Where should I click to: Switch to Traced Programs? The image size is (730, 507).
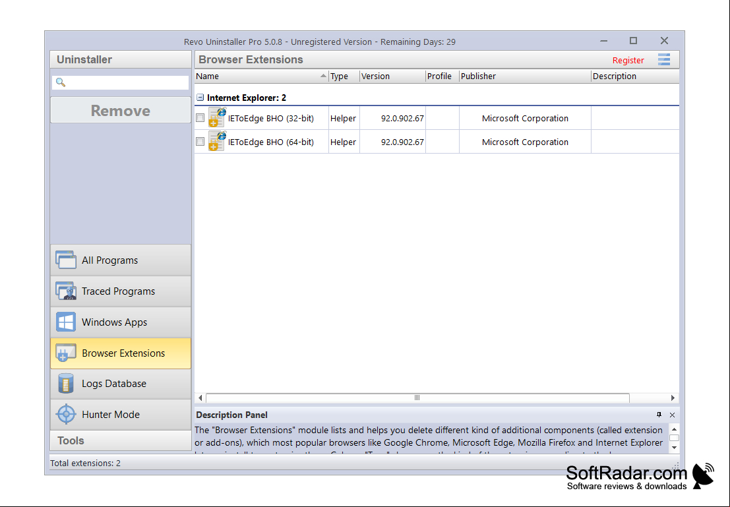coord(121,291)
